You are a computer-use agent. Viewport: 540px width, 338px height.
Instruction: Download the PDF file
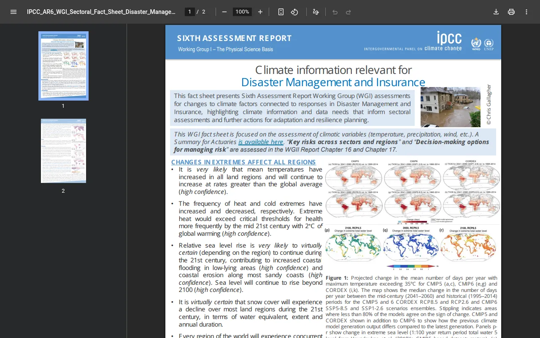click(x=496, y=12)
